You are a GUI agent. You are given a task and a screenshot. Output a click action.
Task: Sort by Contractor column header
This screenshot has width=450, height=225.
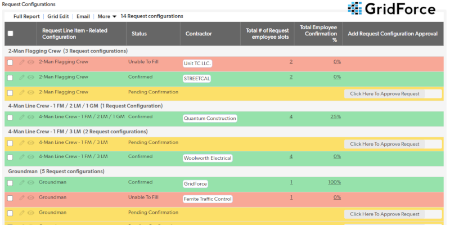[x=199, y=34]
